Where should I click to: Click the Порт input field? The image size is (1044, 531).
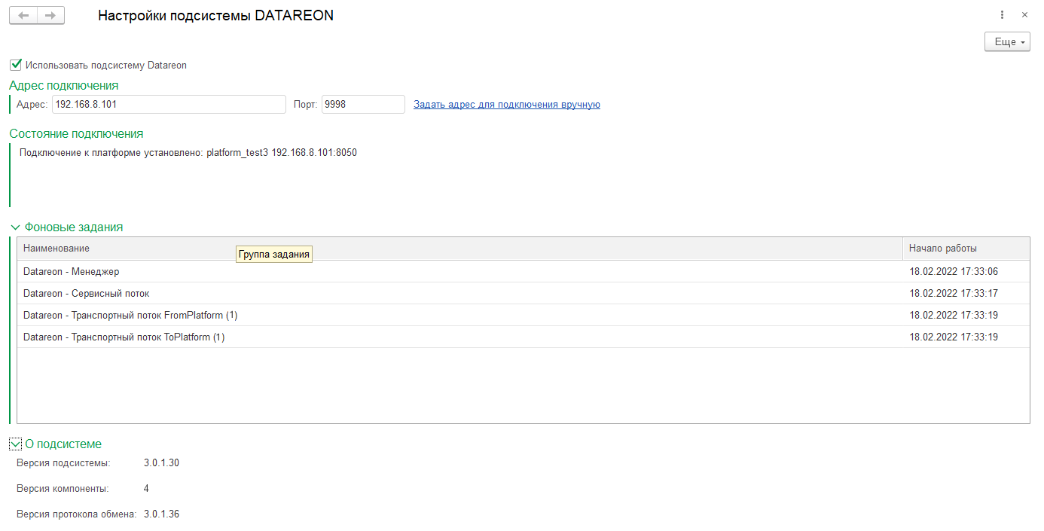363,105
